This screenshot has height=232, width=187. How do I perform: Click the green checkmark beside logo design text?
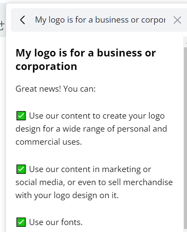(21, 116)
